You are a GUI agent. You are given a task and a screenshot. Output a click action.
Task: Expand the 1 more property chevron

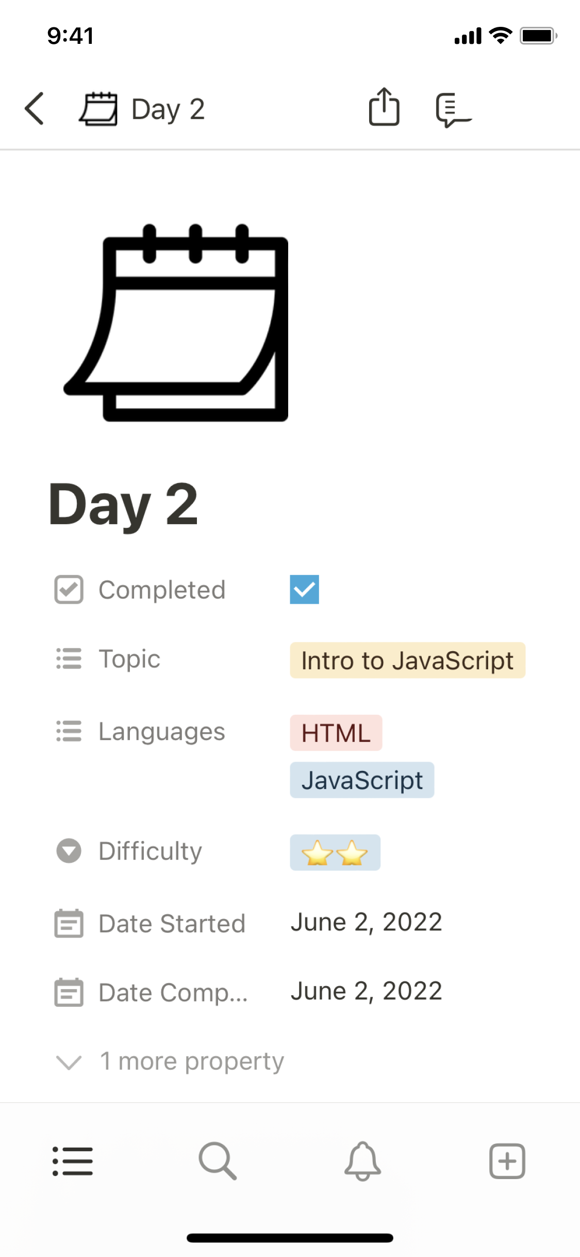point(69,1062)
